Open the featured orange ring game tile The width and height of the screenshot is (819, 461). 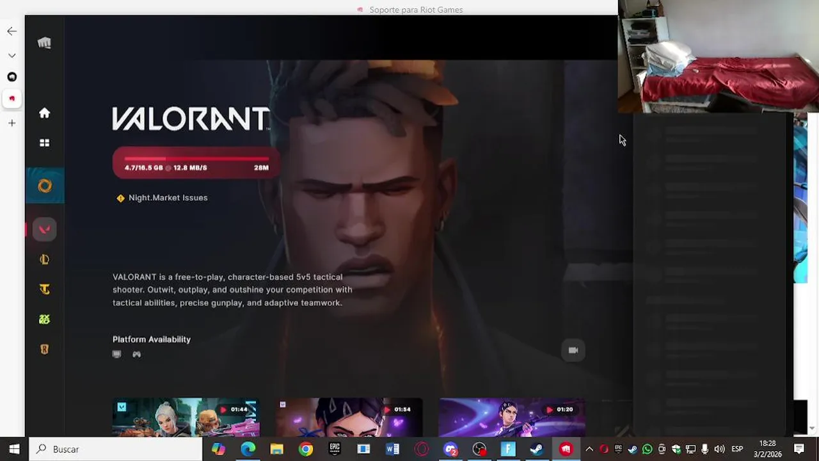click(x=45, y=186)
